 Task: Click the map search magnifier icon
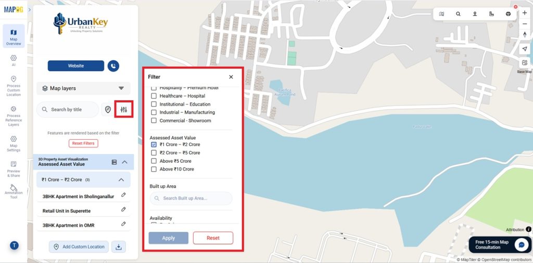pyautogui.click(x=458, y=14)
